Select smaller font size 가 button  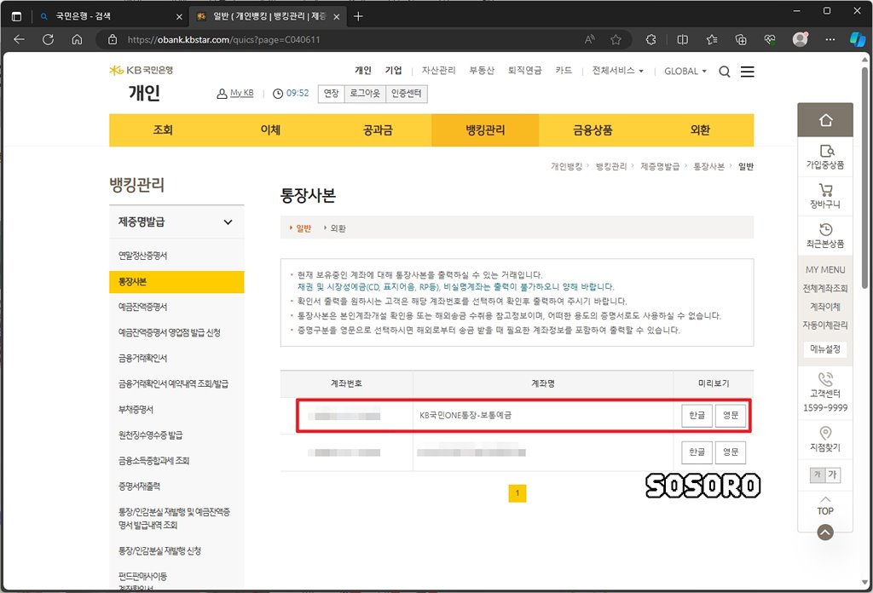click(x=818, y=475)
